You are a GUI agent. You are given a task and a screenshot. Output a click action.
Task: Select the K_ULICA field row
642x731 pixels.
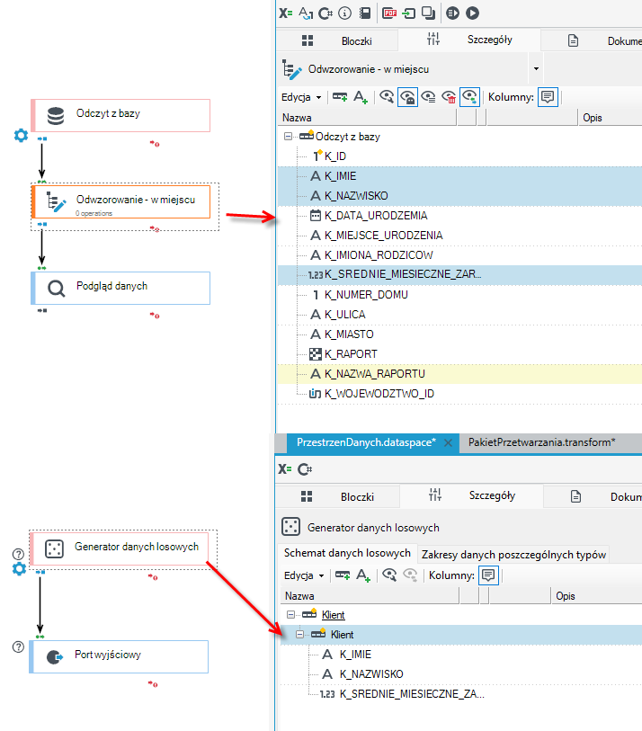459,314
